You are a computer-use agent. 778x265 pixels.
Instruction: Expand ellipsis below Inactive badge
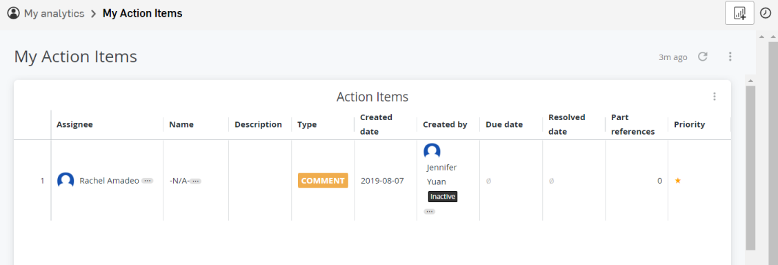coord(429,211)
